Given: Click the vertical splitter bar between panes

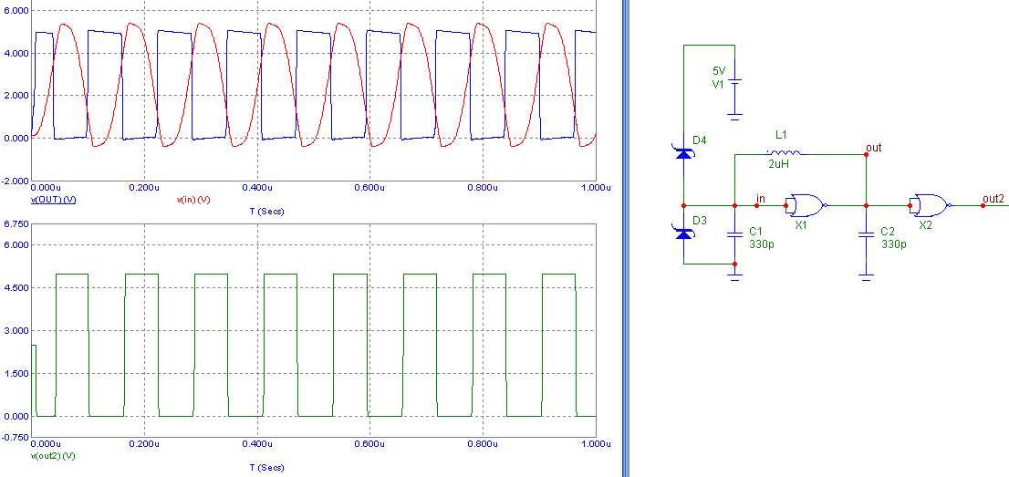Looking at the screenshot, I should click(624, 238).
